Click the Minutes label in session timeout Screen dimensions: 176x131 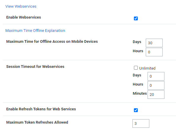coord(140,93)
